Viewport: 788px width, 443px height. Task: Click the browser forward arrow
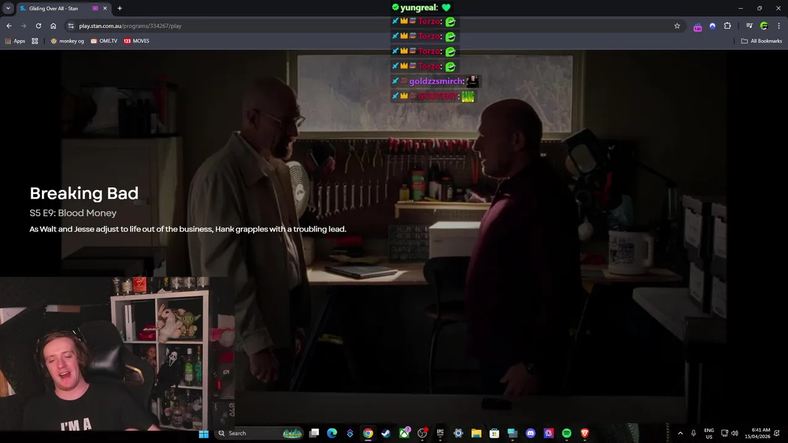23,26
